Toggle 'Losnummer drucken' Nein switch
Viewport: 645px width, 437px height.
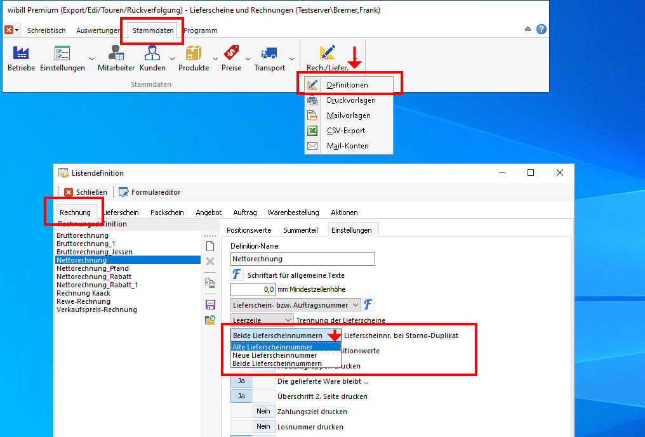coord(263,427)
